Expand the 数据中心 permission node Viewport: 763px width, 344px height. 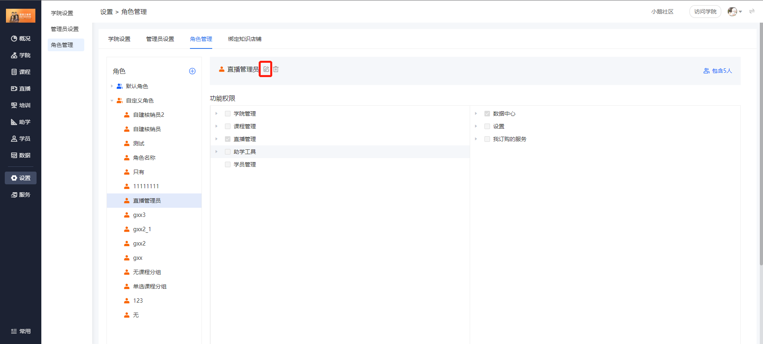[x=476, y=114]
